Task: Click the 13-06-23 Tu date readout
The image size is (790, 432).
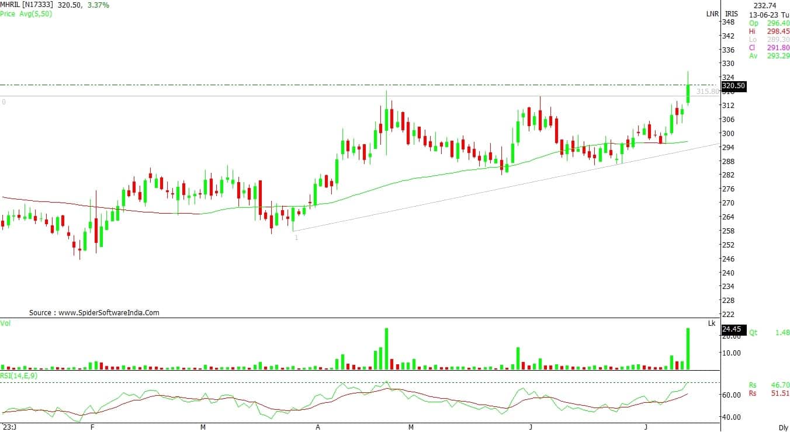Action: click(768, 14)
